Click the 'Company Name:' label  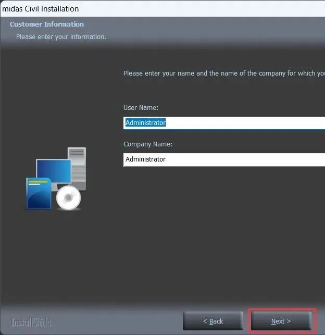tap(148, 144)
